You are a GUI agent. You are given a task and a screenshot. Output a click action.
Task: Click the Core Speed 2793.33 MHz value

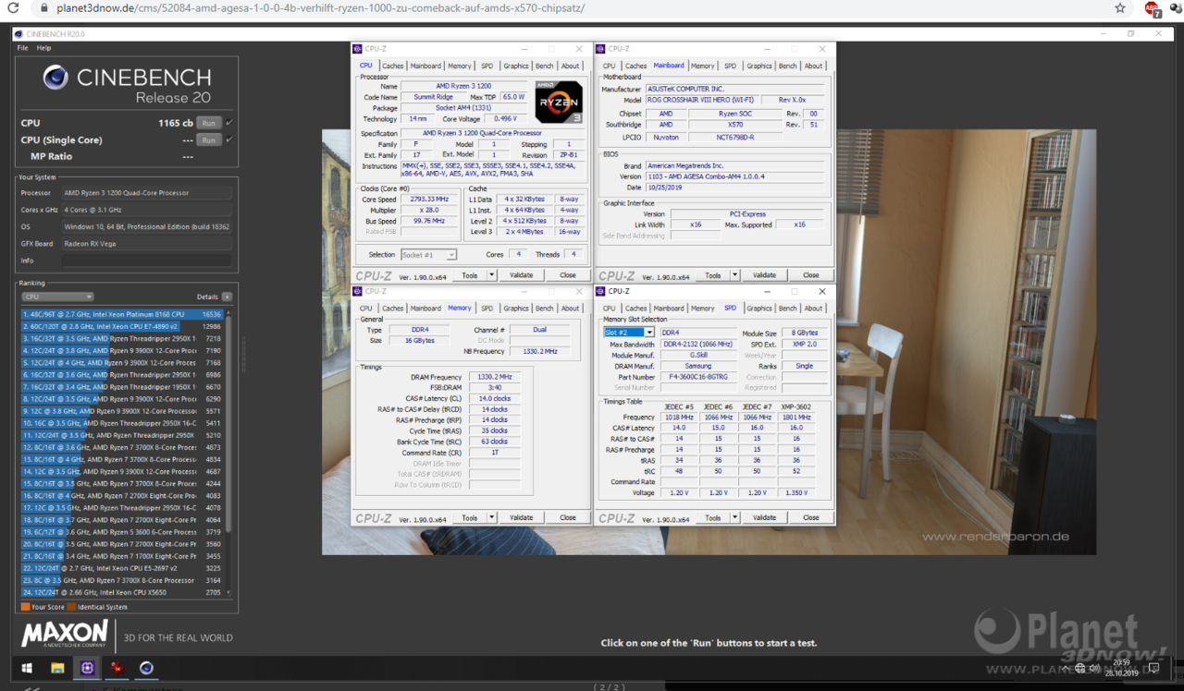coord(428,200)
